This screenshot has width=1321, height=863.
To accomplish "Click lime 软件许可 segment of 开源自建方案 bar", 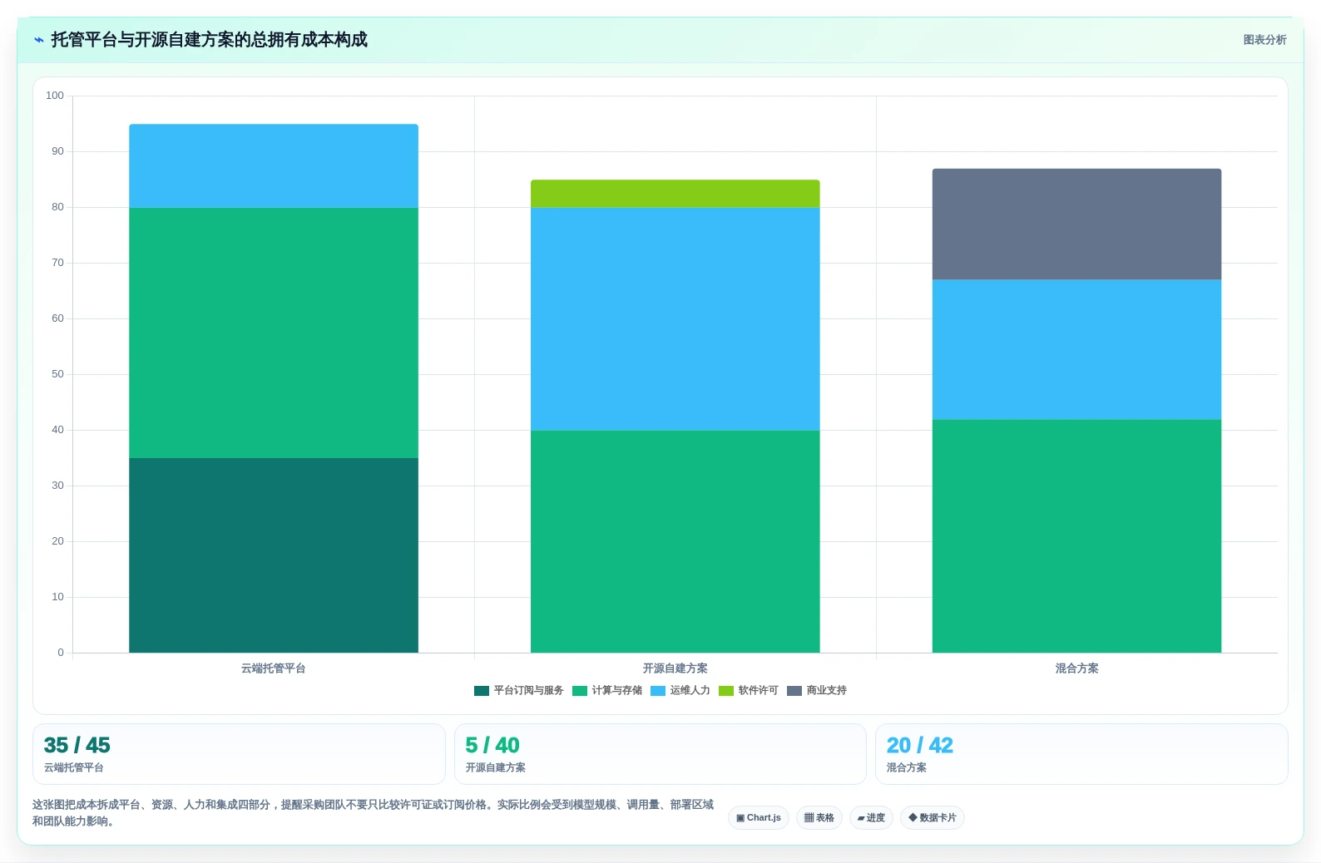I will 675,194.
